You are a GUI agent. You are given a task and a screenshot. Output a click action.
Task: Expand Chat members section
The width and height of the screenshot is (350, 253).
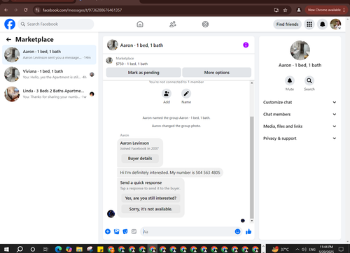tap(300, 115)
